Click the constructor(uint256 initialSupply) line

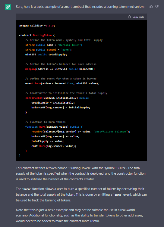point(58,98)
